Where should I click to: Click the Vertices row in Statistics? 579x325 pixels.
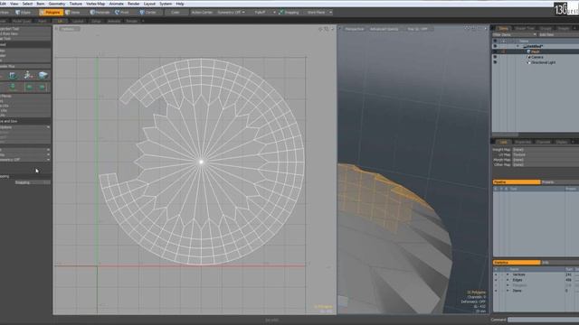click(x=536, y=274)
